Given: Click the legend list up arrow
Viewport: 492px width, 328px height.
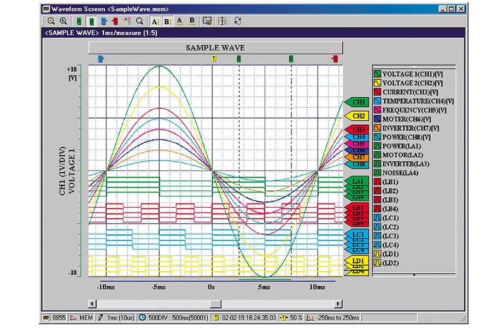Looking at the screenshot, I should click(x=414, y=67).
